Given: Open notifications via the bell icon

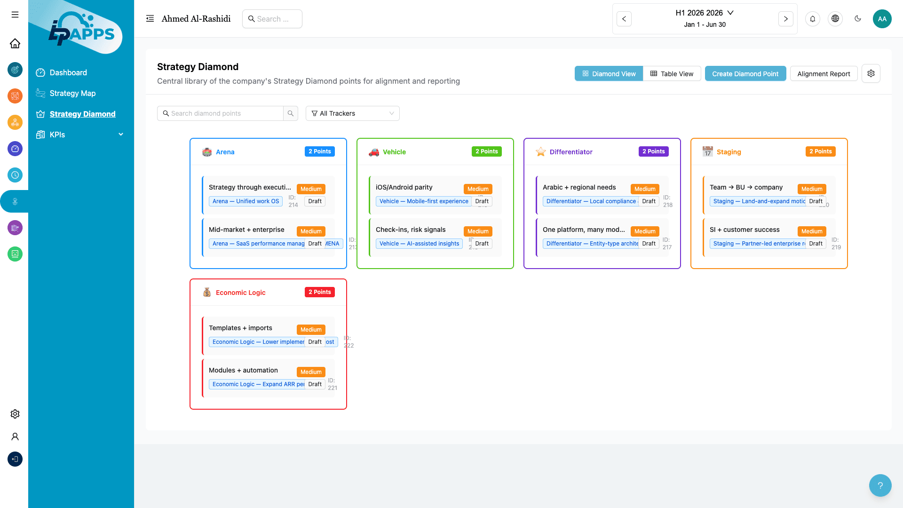Looking at the screenshot, I should pos(813,19).
